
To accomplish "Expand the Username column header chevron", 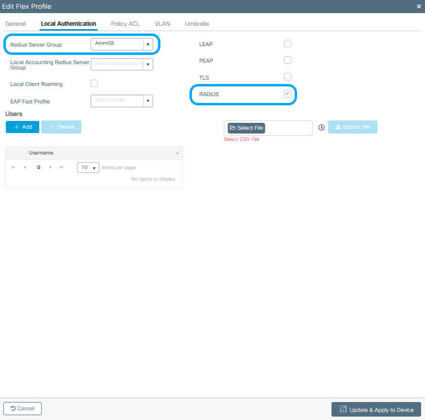I will pos(176,152).
